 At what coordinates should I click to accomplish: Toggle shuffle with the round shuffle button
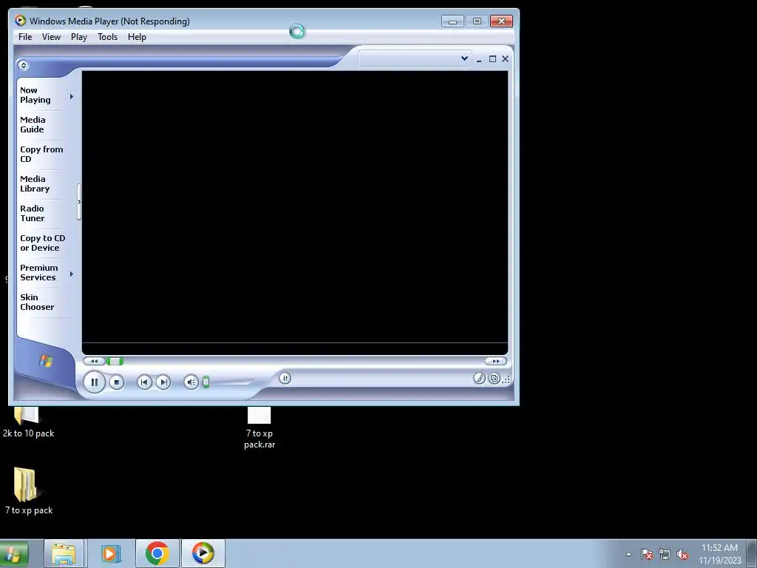(285, 378)
